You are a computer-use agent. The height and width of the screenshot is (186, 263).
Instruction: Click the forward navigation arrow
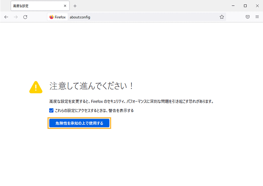coord(16,17)
